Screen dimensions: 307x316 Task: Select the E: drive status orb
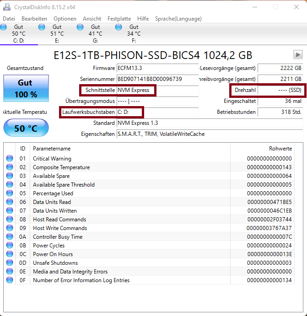pos(42,27)
